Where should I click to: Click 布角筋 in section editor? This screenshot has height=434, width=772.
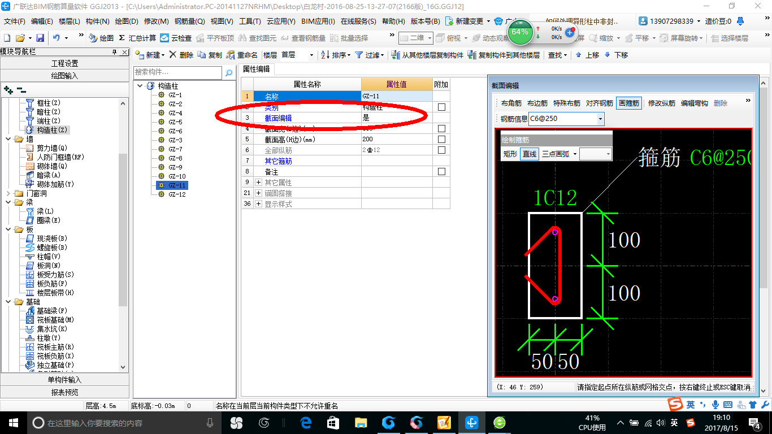(511, 103)
